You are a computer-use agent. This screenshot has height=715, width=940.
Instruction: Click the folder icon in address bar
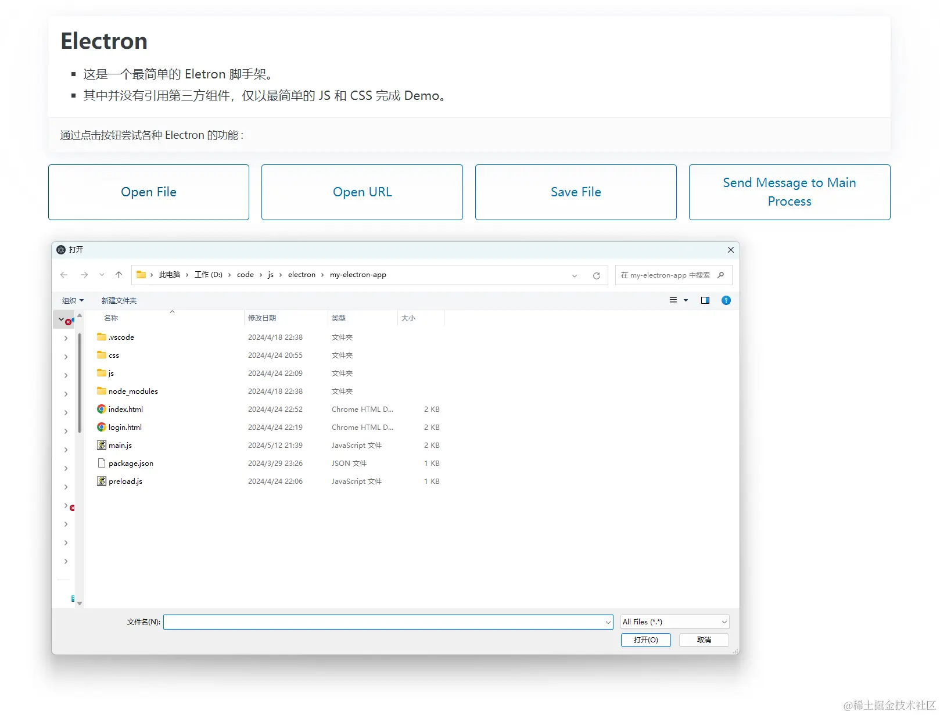click(141, 275)
